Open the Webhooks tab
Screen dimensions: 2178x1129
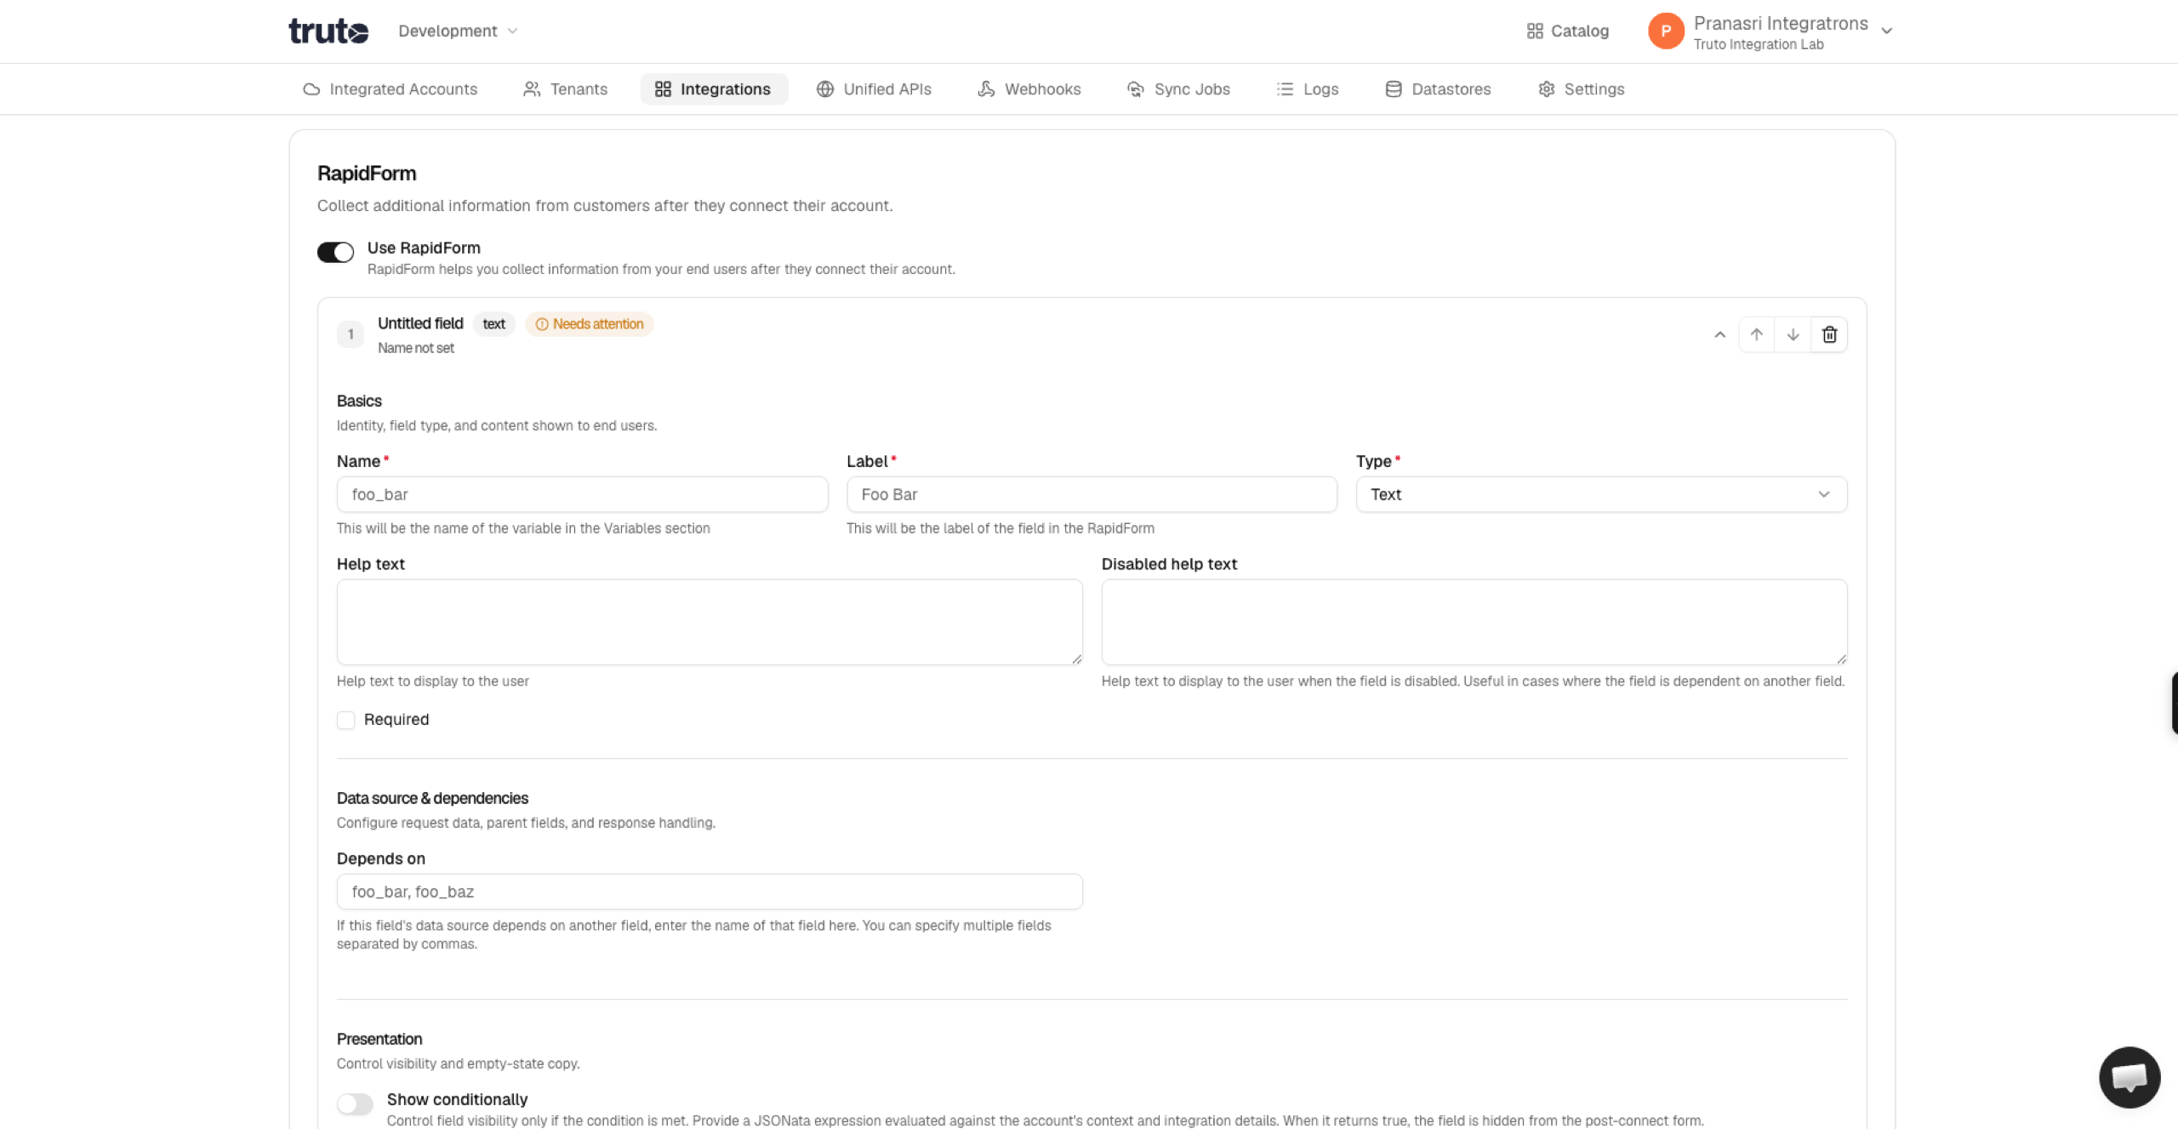pos(1029,89)
